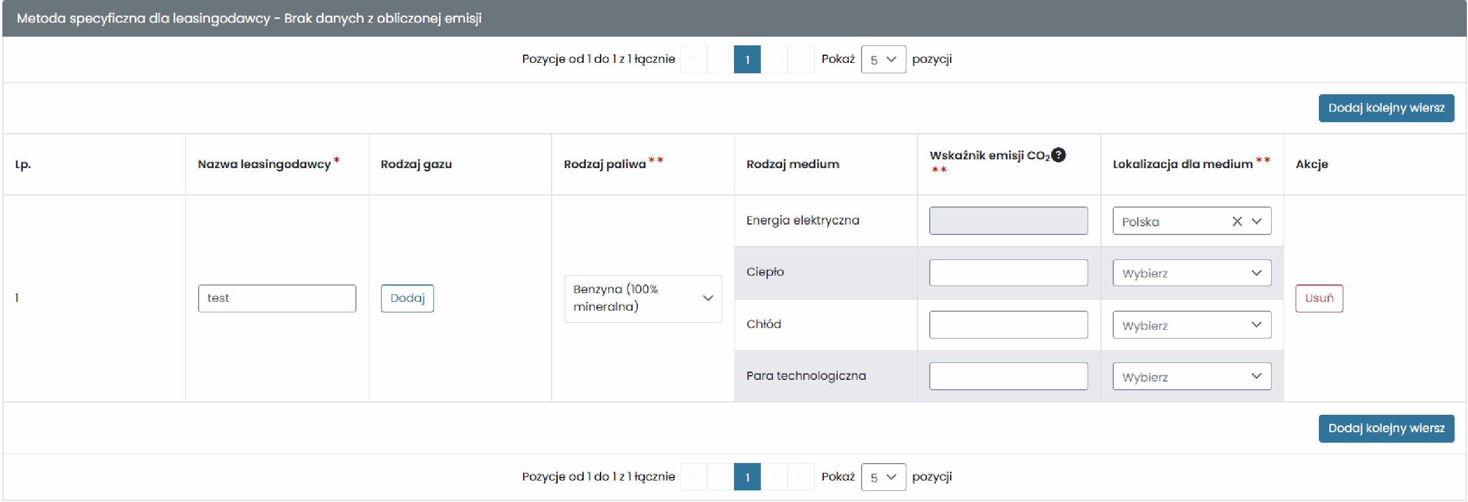Click the Para technologiczna emission indicator input

[x=1008, y=376]
